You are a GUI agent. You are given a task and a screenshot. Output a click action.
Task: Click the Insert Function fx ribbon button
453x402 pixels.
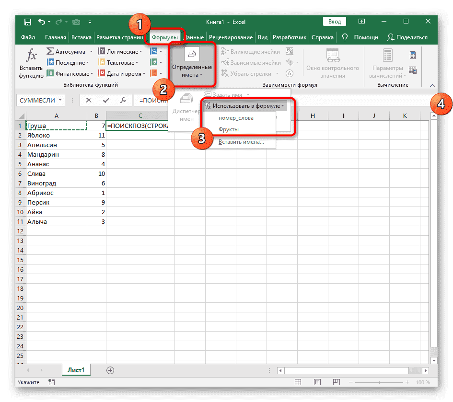point(31,63)
